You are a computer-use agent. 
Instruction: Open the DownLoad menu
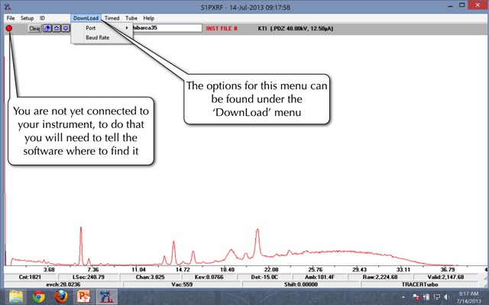pyautogui.click(x=86, y=17)
